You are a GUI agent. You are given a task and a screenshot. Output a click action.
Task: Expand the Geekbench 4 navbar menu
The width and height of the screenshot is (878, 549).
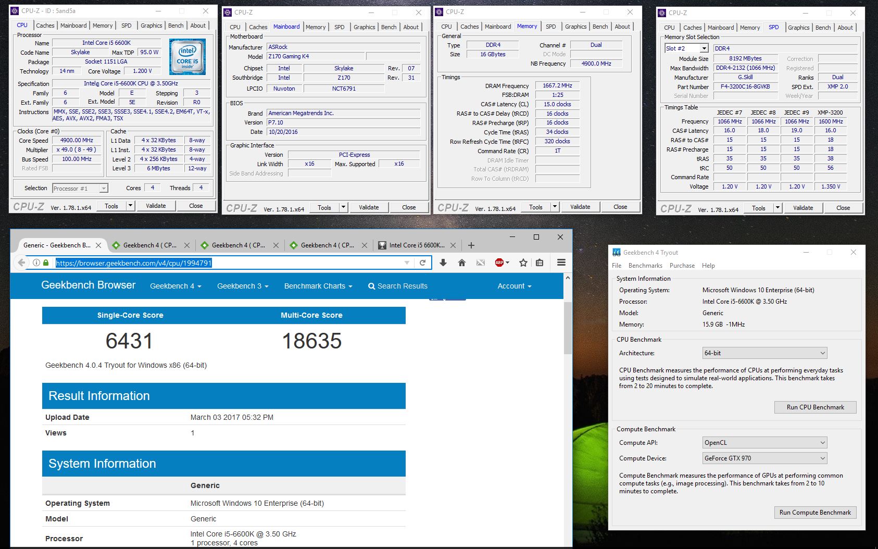[x=175, y=286]
